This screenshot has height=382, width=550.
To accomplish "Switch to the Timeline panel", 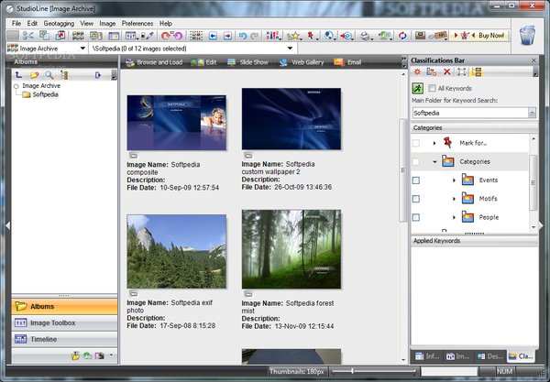I will point(64,339).
